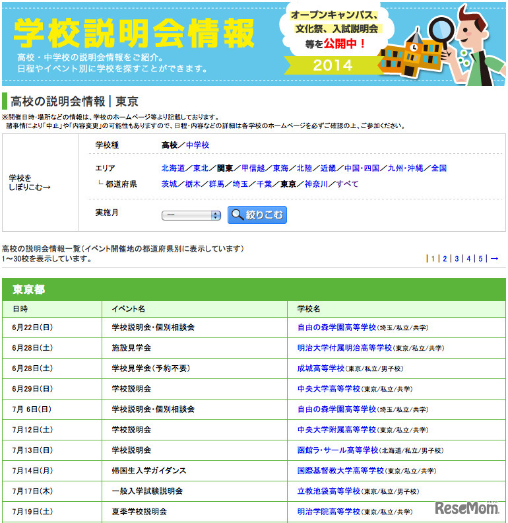
Task: Open 函館ラ・サール高等学校 link
Action: 338,450
